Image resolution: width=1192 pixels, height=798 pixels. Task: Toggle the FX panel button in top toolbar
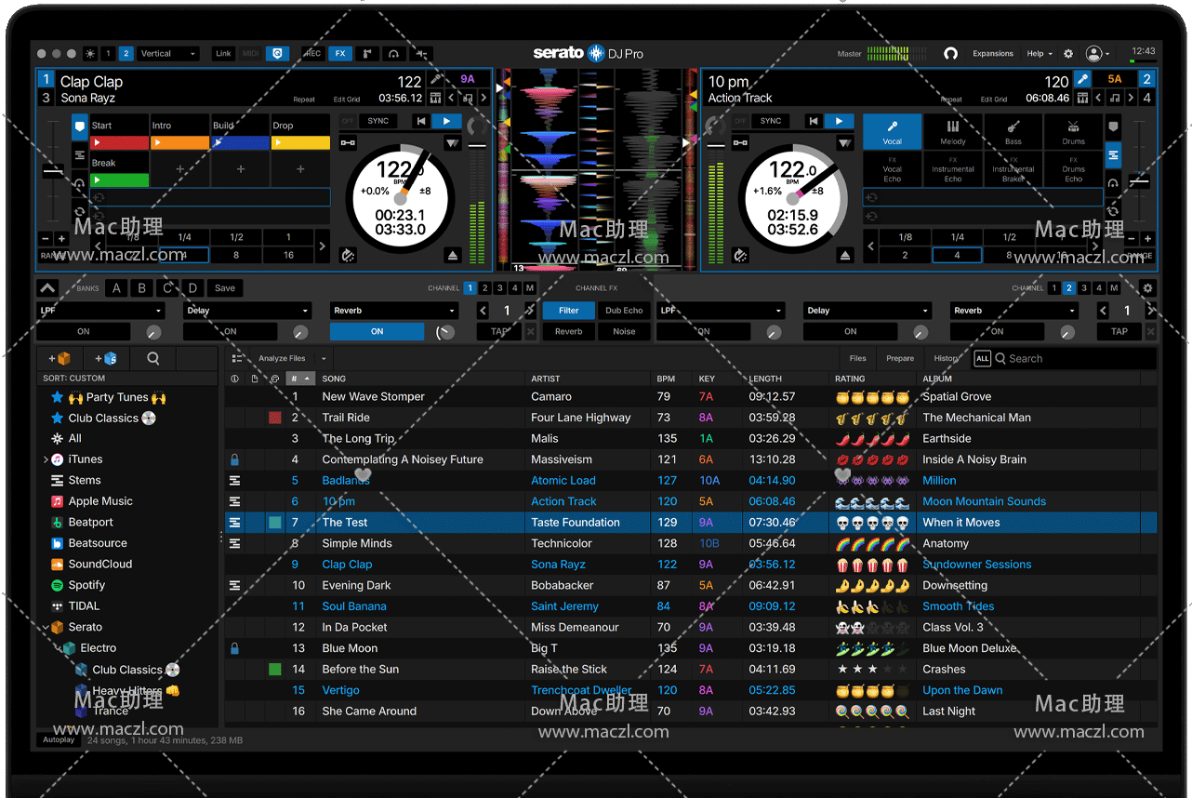point(340,54)
